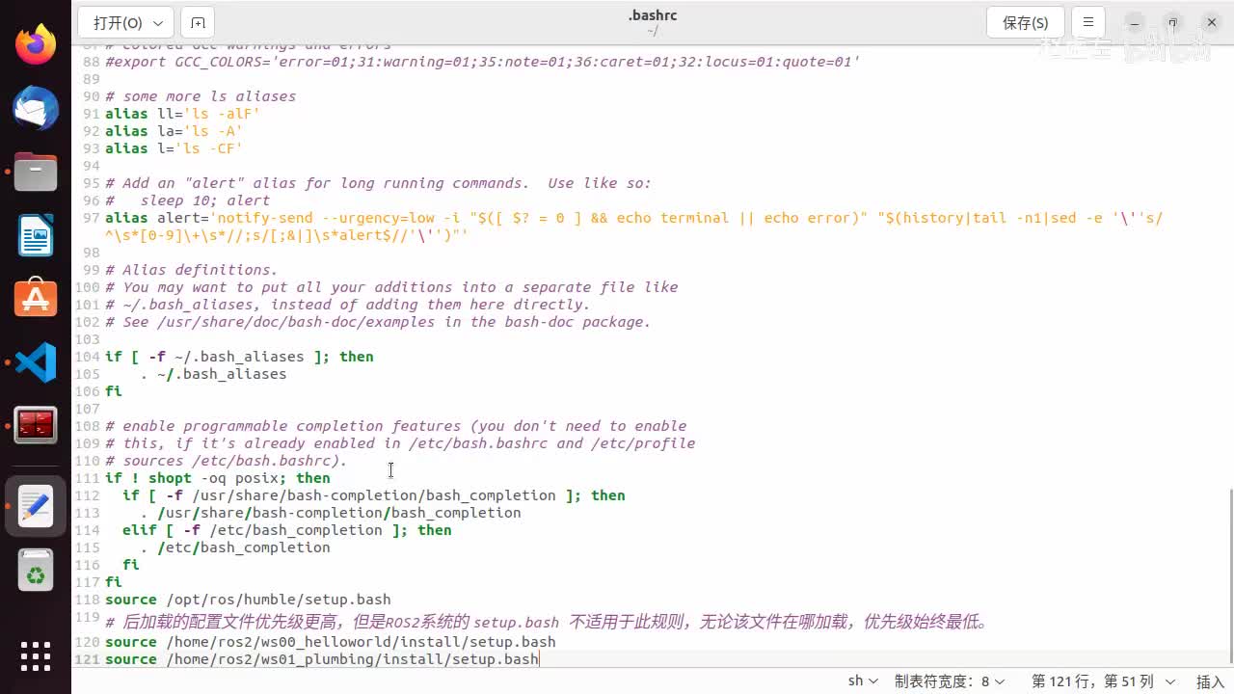Click the '# sleep 10; alert' comment
This screenshot has height=694, width=1234.
tap(187, 200)
